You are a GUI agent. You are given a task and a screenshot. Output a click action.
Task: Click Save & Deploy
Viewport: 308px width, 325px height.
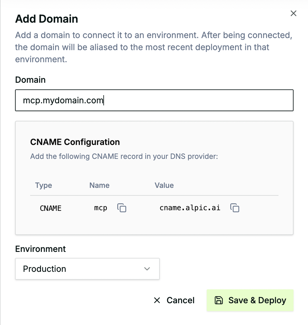(x=250, y=300)
